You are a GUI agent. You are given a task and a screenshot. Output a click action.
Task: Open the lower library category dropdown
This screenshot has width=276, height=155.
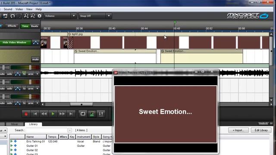click(3, 136)
